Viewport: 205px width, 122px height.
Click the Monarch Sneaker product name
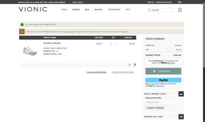[52, 43]
